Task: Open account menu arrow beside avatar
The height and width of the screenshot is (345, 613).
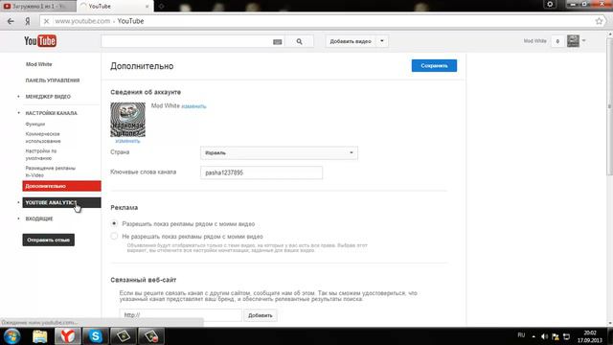Action: tap(584, 40)
